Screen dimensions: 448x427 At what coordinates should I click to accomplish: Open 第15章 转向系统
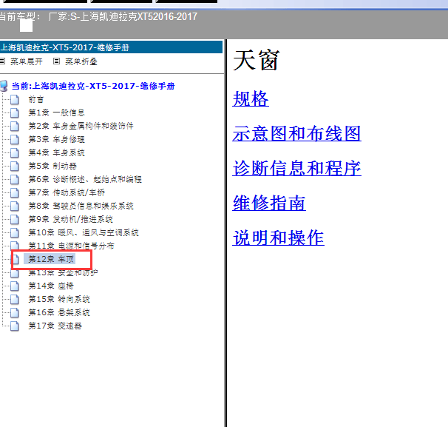(59, 299)
